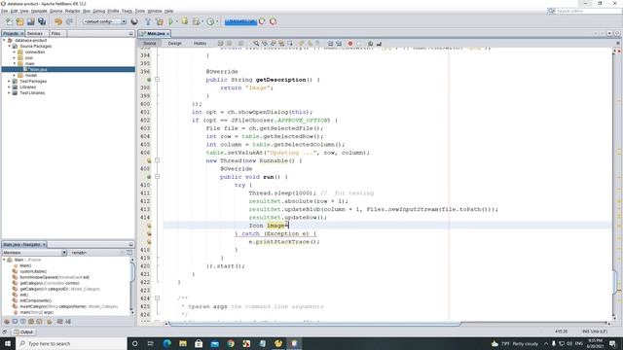Viewport: 623px width, 350px height.
Task: Click the globe browser icon in toolbar
Action: (134, 21)
